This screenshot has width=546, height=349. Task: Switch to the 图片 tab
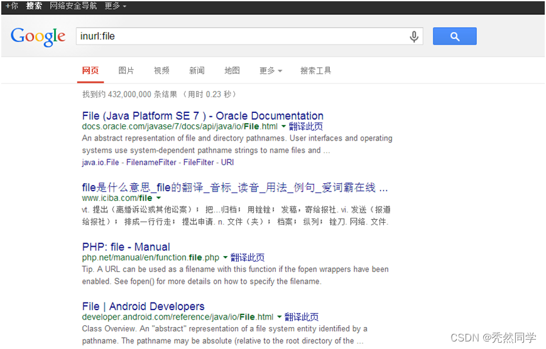point(126,71)
